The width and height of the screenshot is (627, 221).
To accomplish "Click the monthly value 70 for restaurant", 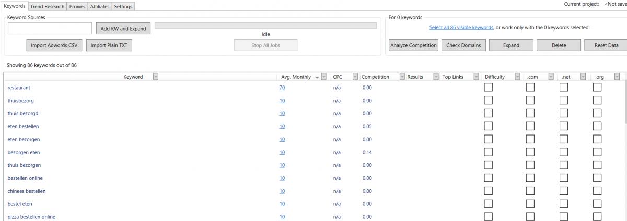I will click(x=282, y=88).
